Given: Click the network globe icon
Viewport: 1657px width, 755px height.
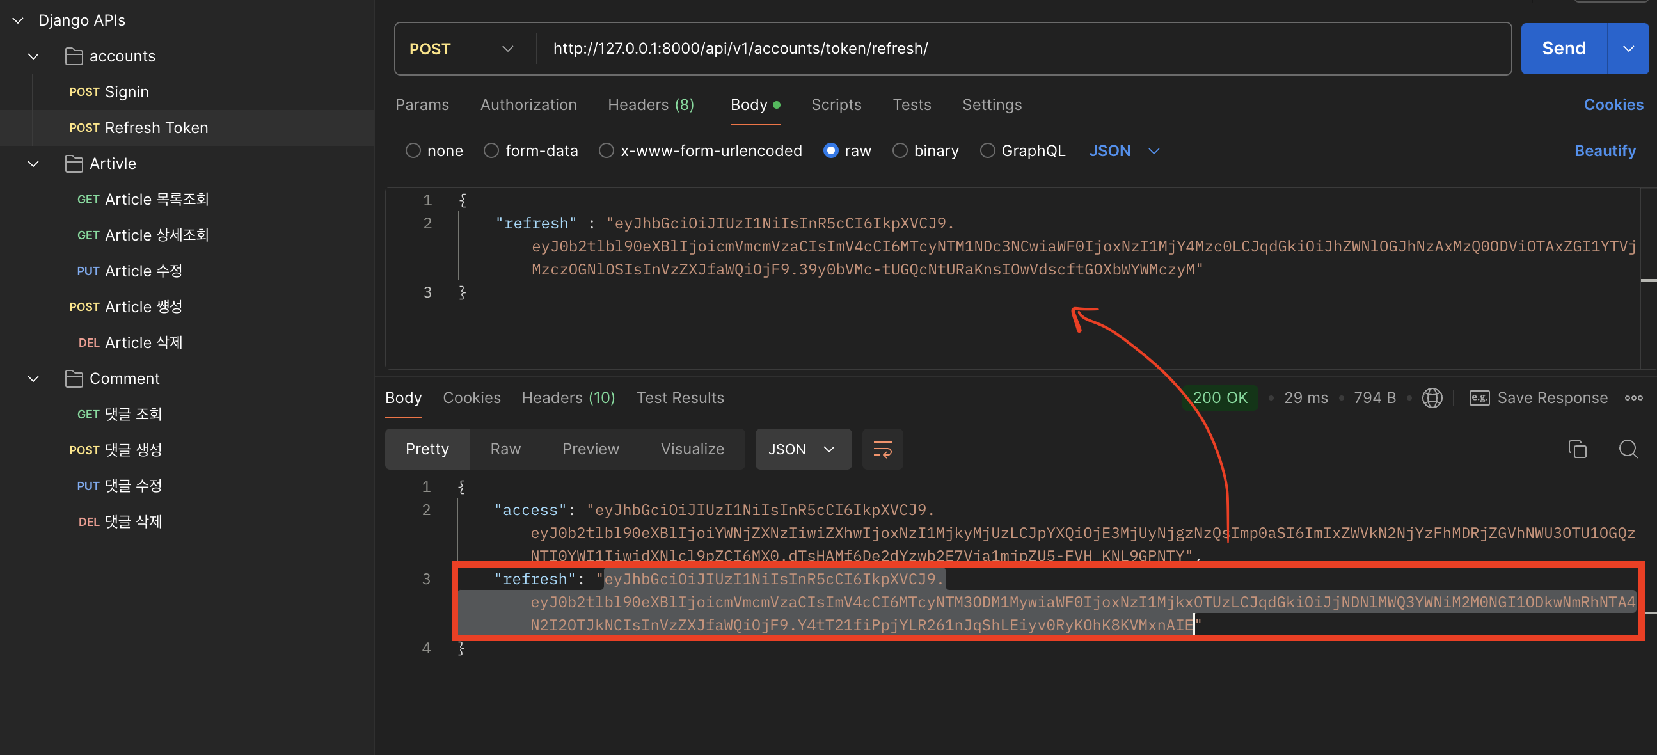Looking at the screenshot, I should (x=1432, y=398).
